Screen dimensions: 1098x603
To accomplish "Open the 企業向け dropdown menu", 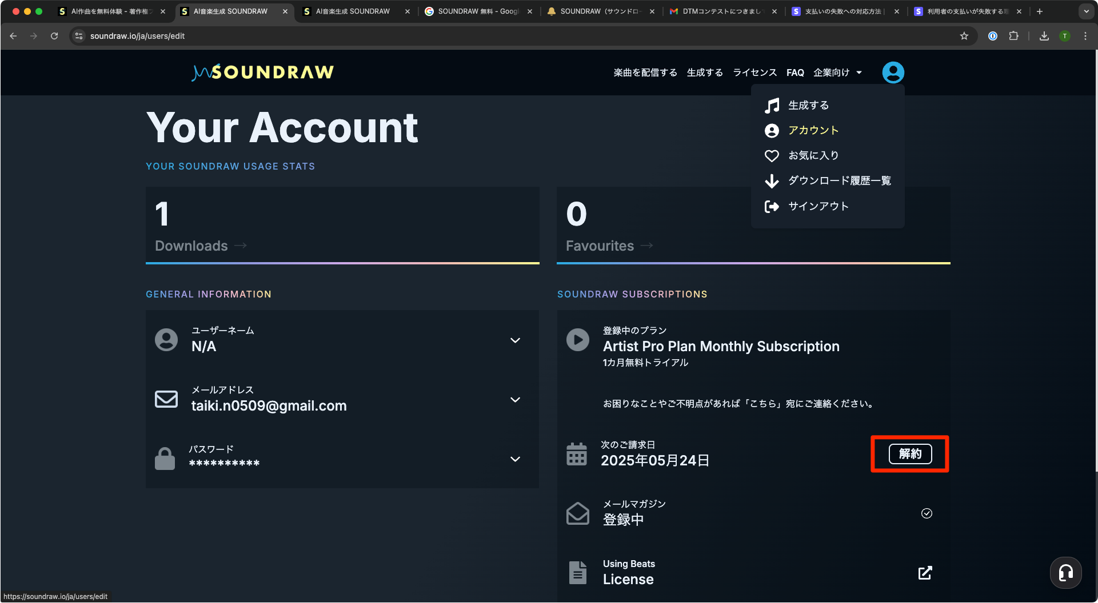I will pos(837,73).
